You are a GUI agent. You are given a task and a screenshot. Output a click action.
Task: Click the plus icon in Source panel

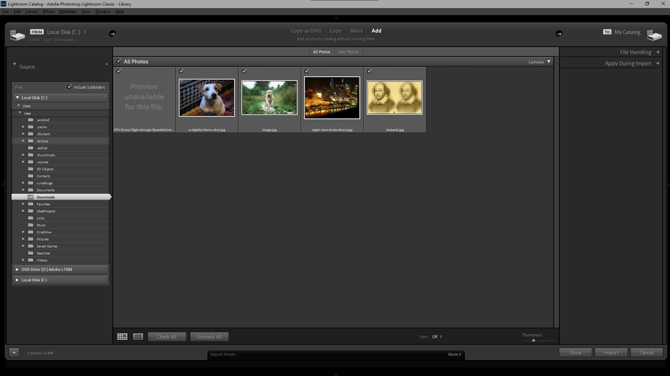tap(107, 64)
